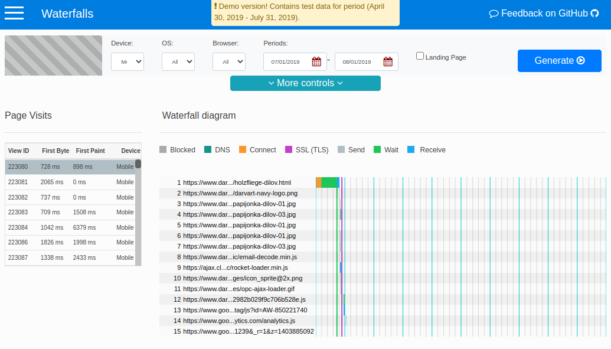Open the start date calendar picker
The width and height of the screenshot is (611, 349).
(317, 61)
